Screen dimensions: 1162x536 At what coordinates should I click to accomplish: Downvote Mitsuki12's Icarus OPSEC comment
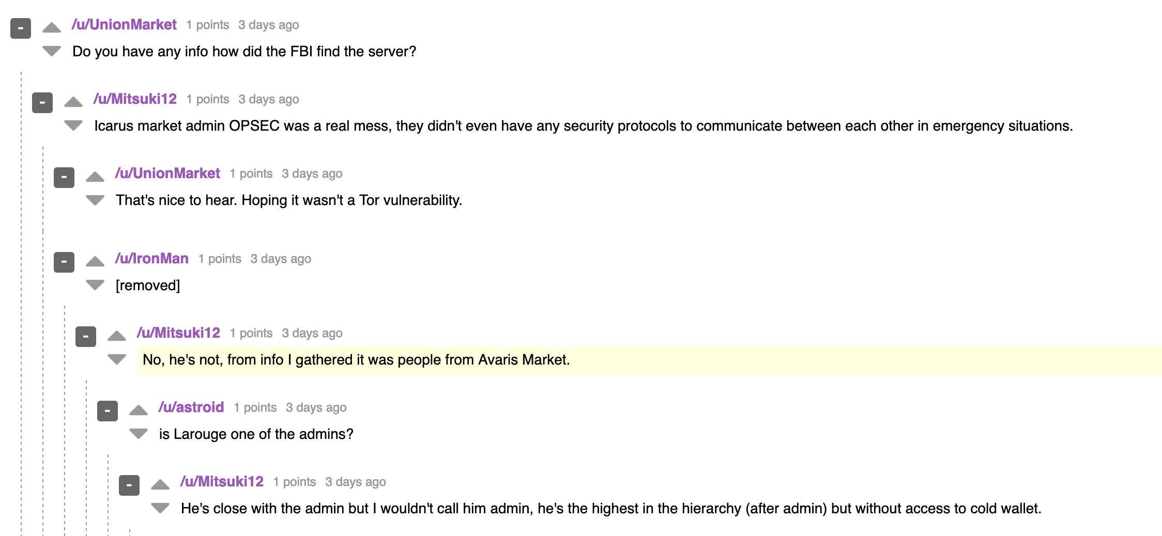(x=73, y=125)
